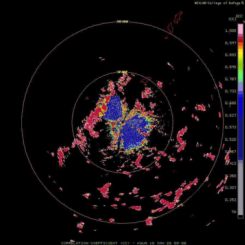The width and height of the screenshot is (245, 245).
Task: Click the 0.573 legend value
Action: [231, 127]
